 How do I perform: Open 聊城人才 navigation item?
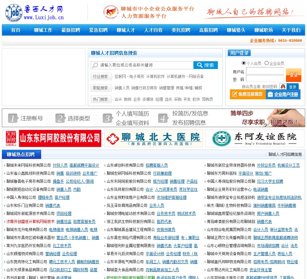click(x=126, y=30)
